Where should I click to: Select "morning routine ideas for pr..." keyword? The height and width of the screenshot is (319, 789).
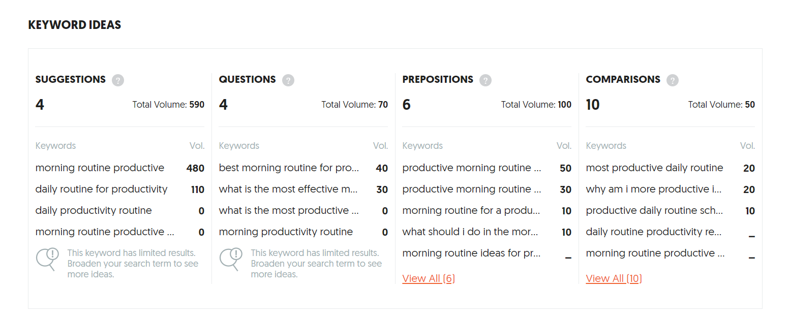(471, 253)
